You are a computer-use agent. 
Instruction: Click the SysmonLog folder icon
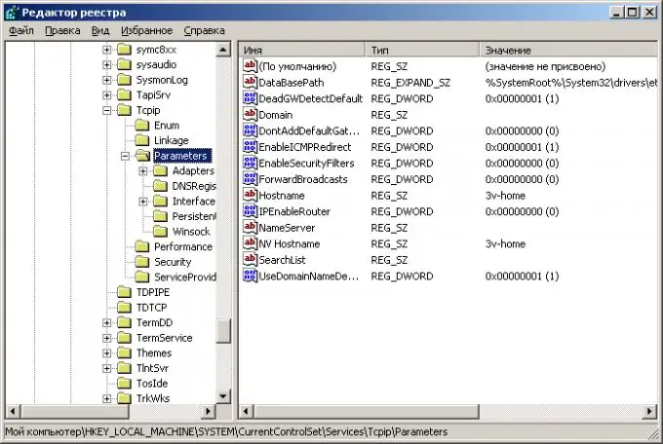tap(124, 80)
